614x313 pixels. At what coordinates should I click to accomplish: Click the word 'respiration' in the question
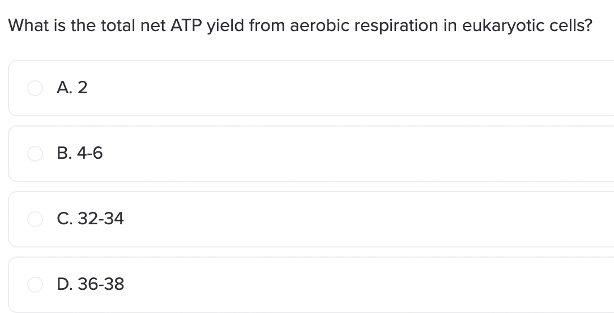pyautogui.click(x=396, y=26)
